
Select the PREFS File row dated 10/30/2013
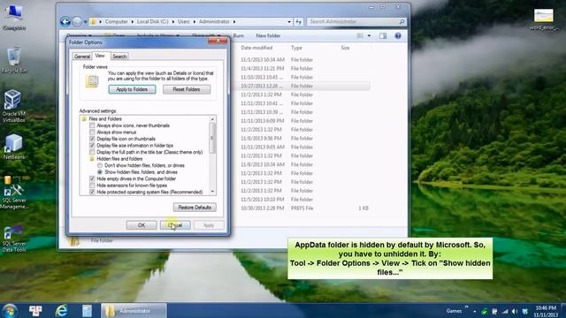click(304, 208)
